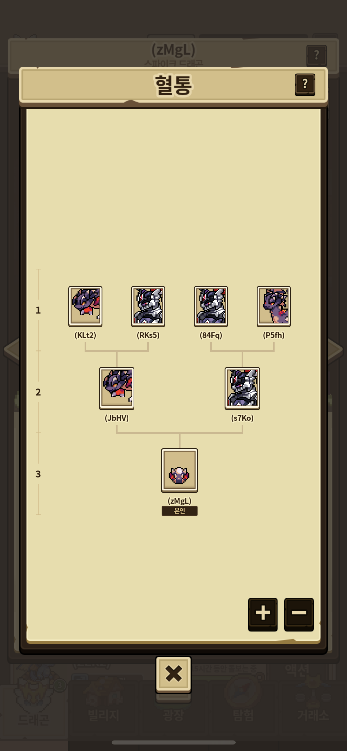The image size is (347, 751).
Task: Click the 본인 label badge
Action: pos(179,511)
